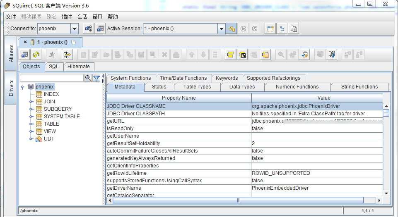The image size is (398, 217).
Task: Open the 会话 menu
Action: 82,17
